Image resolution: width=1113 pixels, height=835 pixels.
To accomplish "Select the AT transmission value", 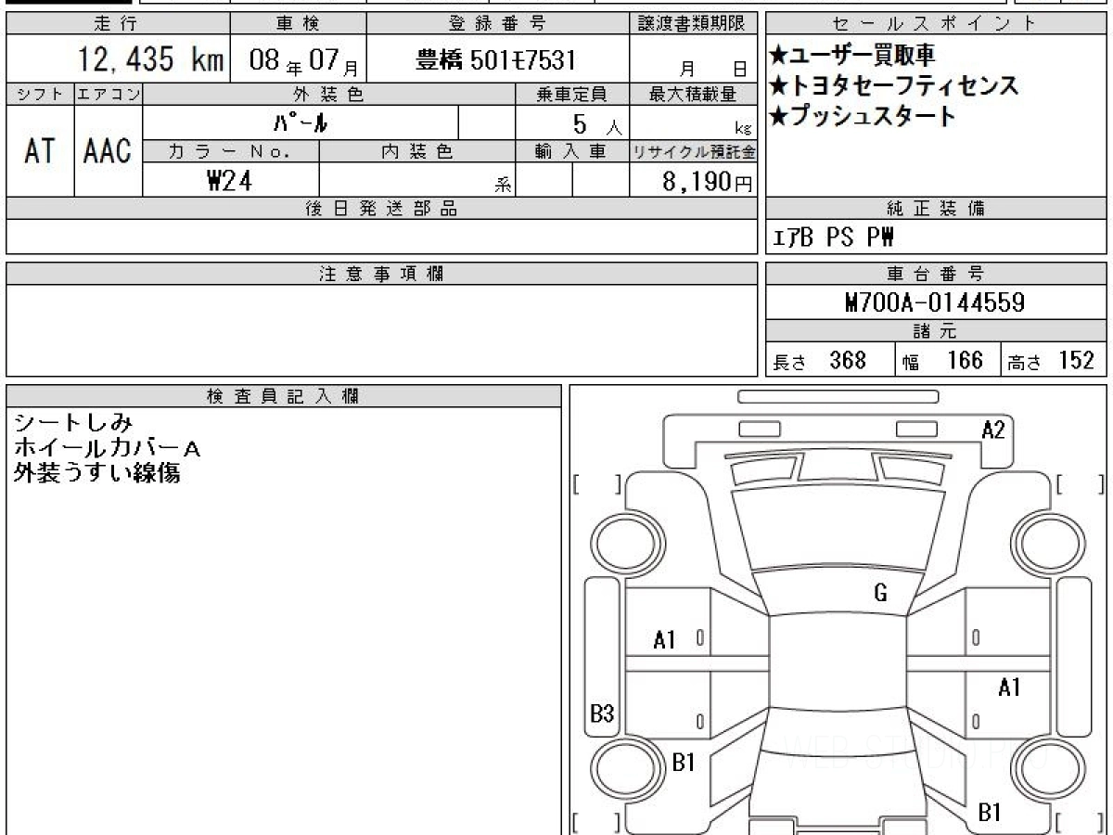I will pyautogui.click(x=40, y=151).
